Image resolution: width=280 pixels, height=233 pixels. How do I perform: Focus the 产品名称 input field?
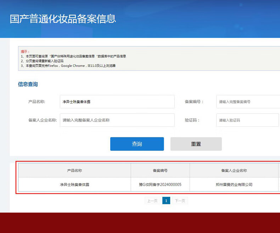[x=117, y=102]
